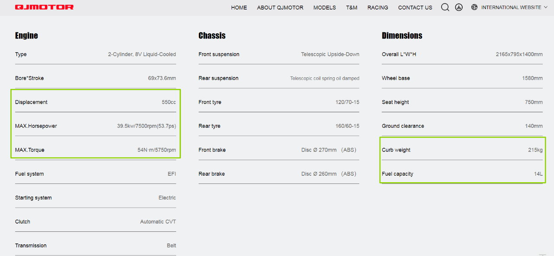Image resolution: width=554 pixels, height=256 pixels.
Task: Go to the HOME page
Action: pos(239,7)
